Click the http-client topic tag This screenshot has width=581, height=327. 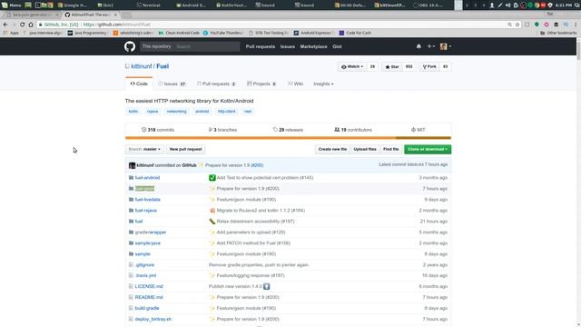[226, 111]
